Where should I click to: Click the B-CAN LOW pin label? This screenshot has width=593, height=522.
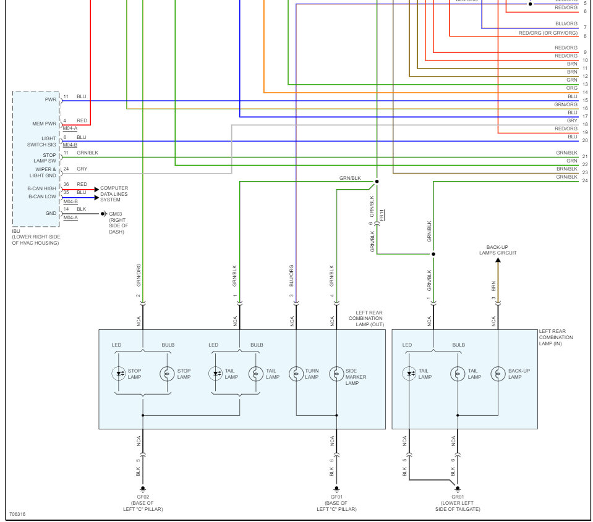[42, 197]
